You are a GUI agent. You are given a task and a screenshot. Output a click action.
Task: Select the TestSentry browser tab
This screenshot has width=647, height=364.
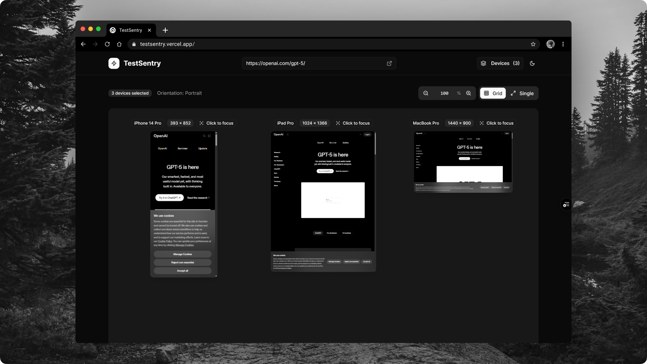coord(130,30)
